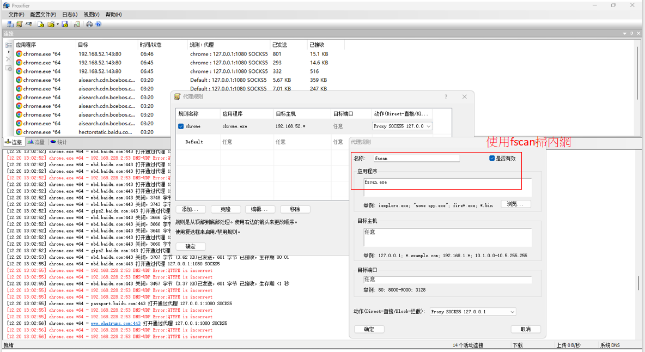
Task: Open the Proxification Rules toolbar icon
Action: pyautogui.click(x=19, y=25)
